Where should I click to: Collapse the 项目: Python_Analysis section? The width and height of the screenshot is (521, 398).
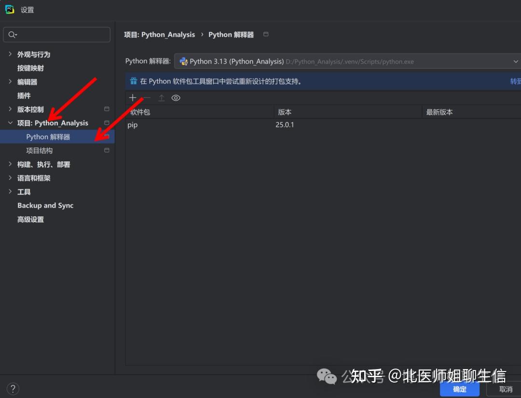[11, 123]
